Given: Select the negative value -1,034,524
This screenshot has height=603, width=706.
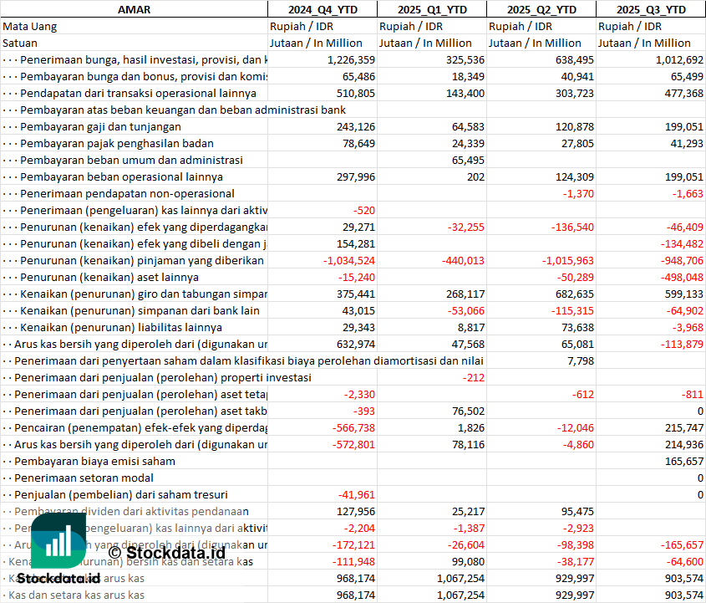Looking at the screenshot, I should coord(349,260).
